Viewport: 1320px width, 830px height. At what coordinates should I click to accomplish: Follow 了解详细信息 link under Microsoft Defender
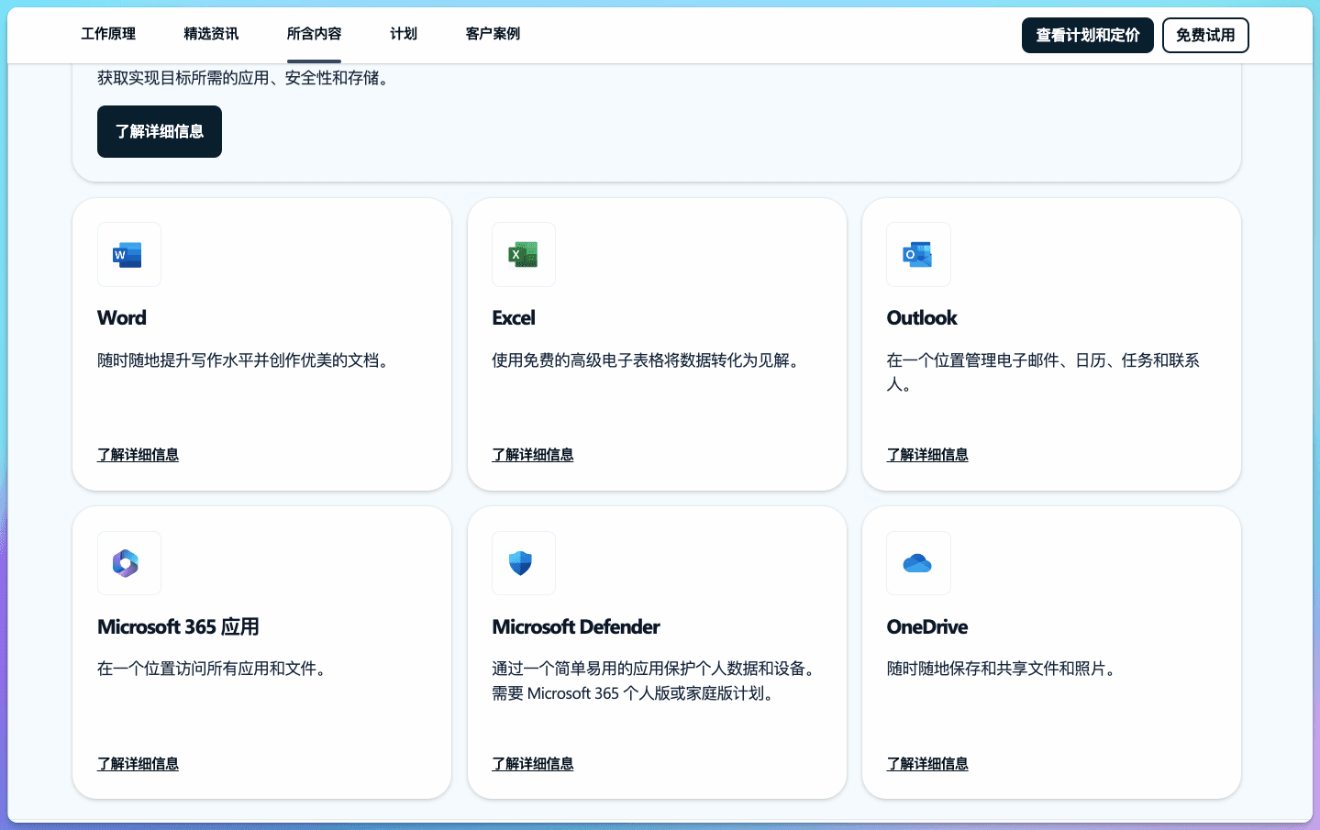click(x=533, y=764)
